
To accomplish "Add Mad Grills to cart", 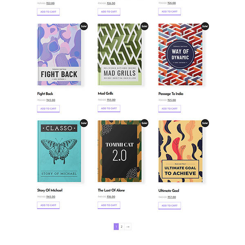I will pyautogui.click(x=109, y=108).
